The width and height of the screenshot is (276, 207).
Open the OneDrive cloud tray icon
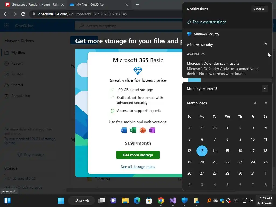pos(216,201)
